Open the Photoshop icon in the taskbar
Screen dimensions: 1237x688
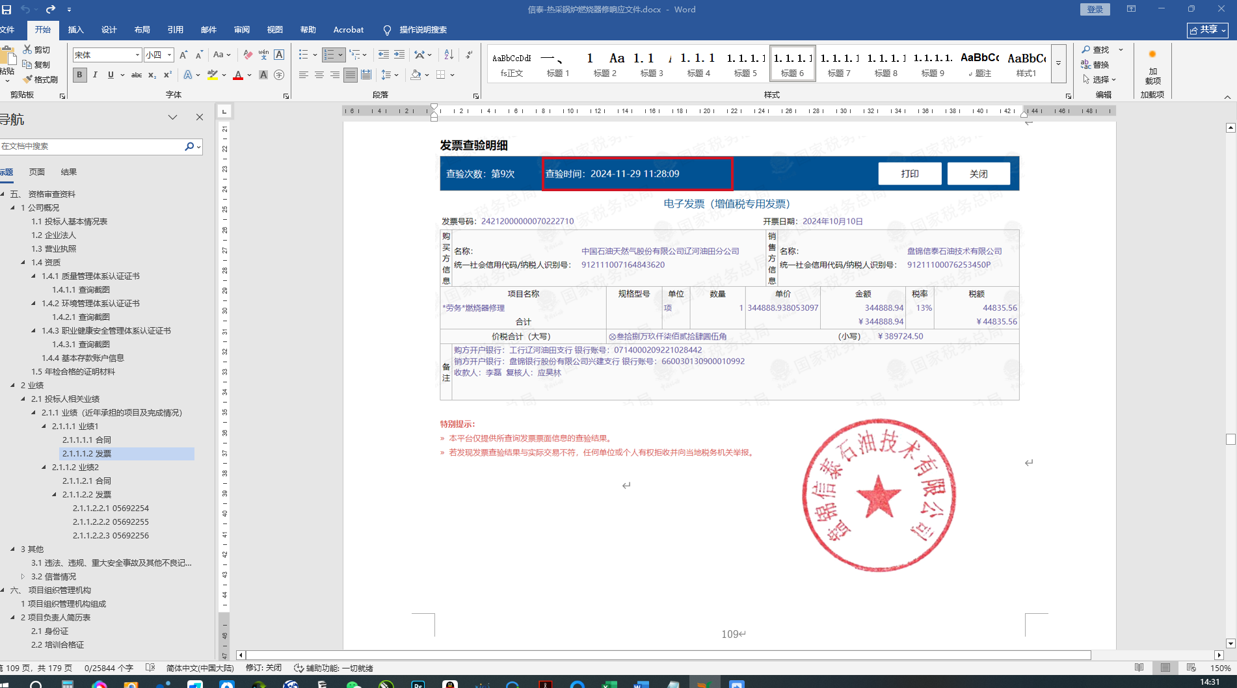coord(418,684)
